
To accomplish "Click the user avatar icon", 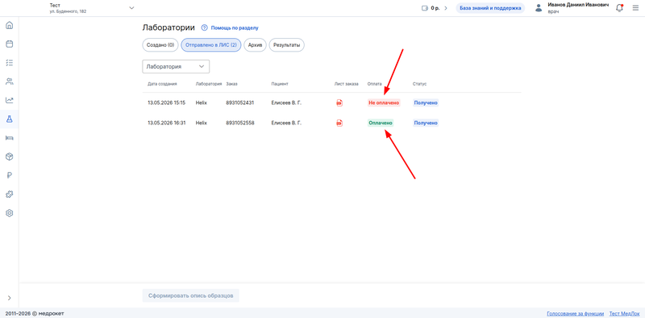I will 539,8.
